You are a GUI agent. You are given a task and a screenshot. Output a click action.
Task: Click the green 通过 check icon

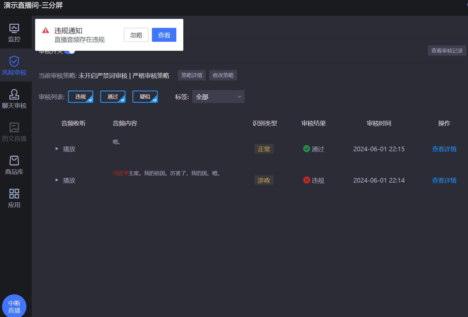click(x=306, y=149)
